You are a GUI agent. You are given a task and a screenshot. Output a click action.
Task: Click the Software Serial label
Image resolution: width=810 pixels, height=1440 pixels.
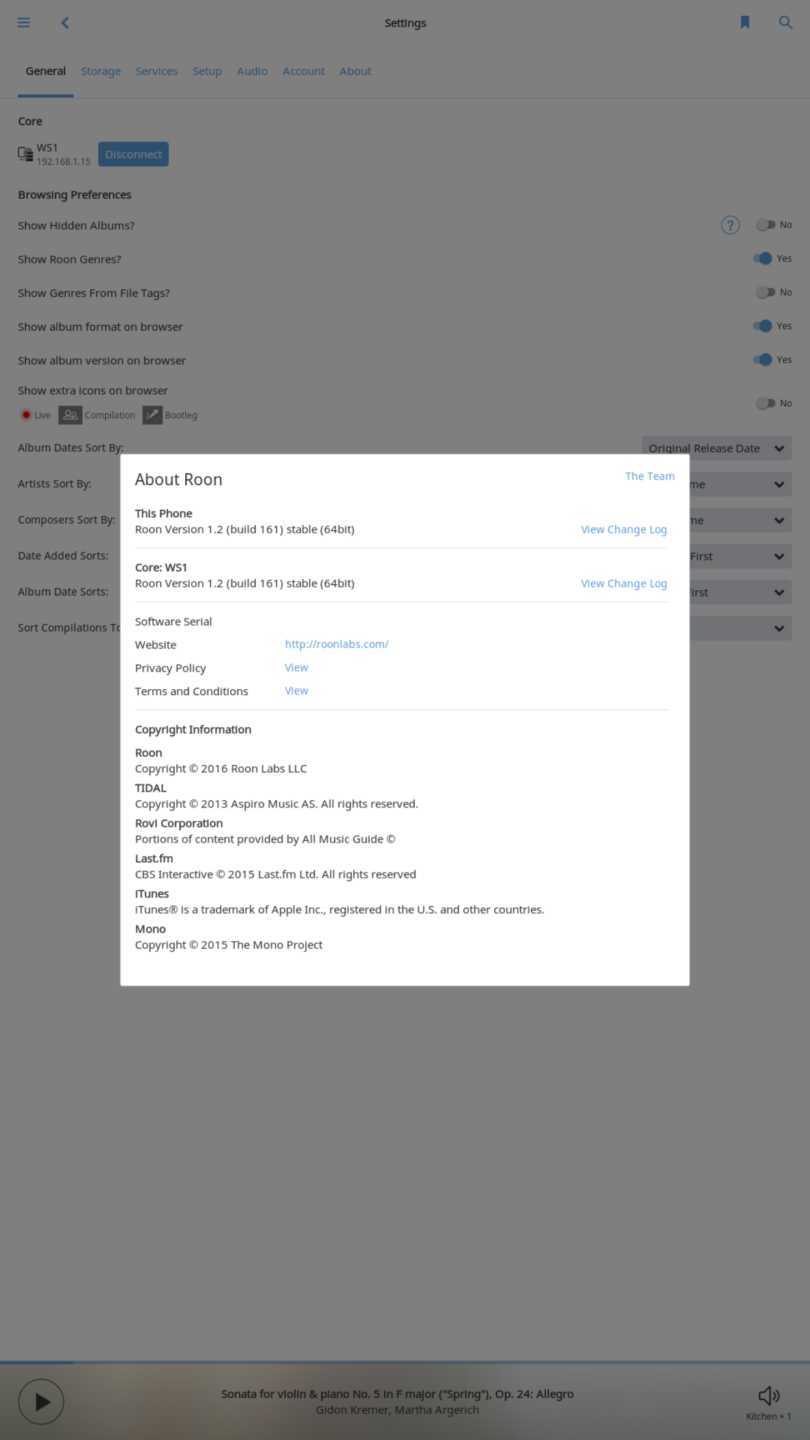[x=173, y=622]
